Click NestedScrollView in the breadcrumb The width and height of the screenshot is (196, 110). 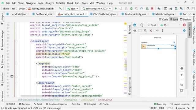pos(39,100)
